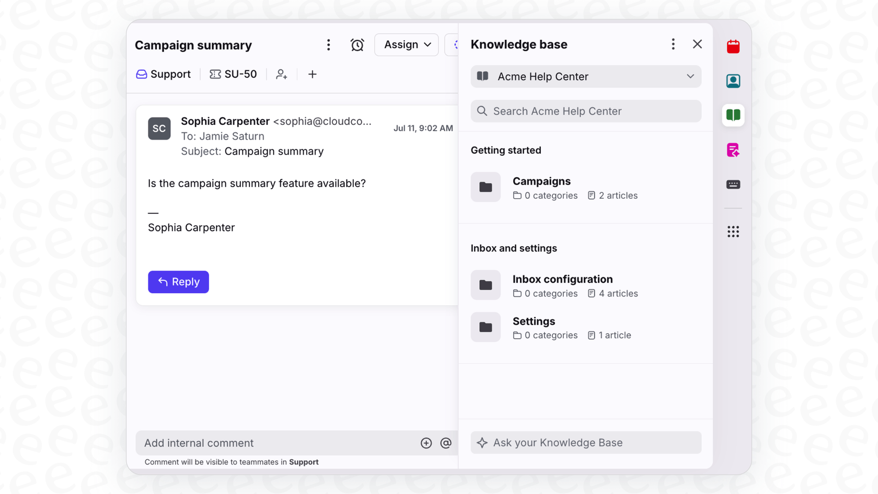Open the apps grid icon at sidebar bottom
This screenshot has height=494, width=878.
pyautogui.click(x=733, y=231)
